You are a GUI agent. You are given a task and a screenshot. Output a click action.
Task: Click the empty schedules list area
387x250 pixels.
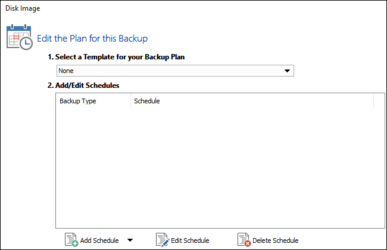click(216, 166)
